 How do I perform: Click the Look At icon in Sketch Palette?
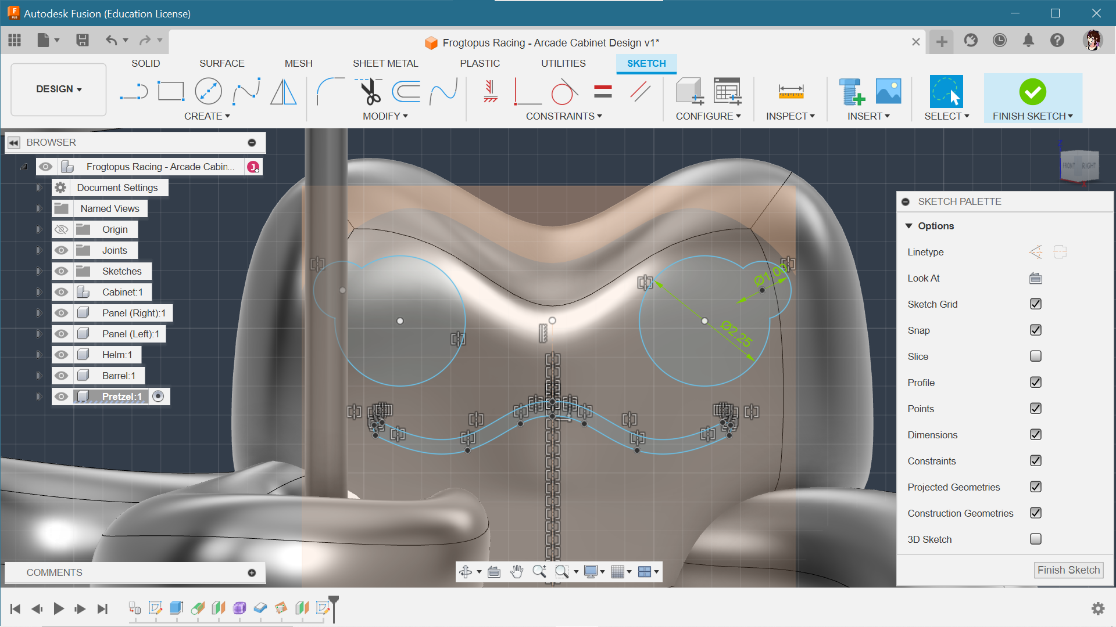[x=1036, y=279]
